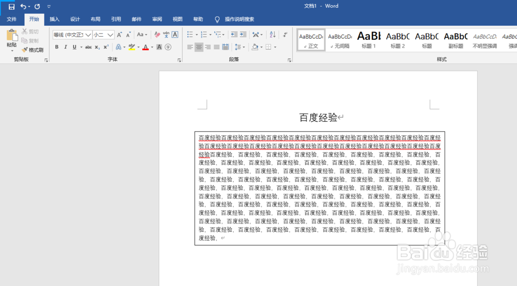
Task: Toggle bold formatting
Action: pyautogui.click(x=57, y=47)
